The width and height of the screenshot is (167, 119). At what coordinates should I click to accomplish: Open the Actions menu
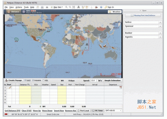click(x=19, y=7)
